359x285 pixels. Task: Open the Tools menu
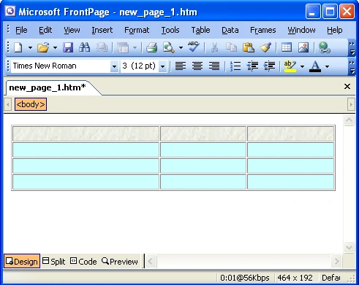[170, 30]
